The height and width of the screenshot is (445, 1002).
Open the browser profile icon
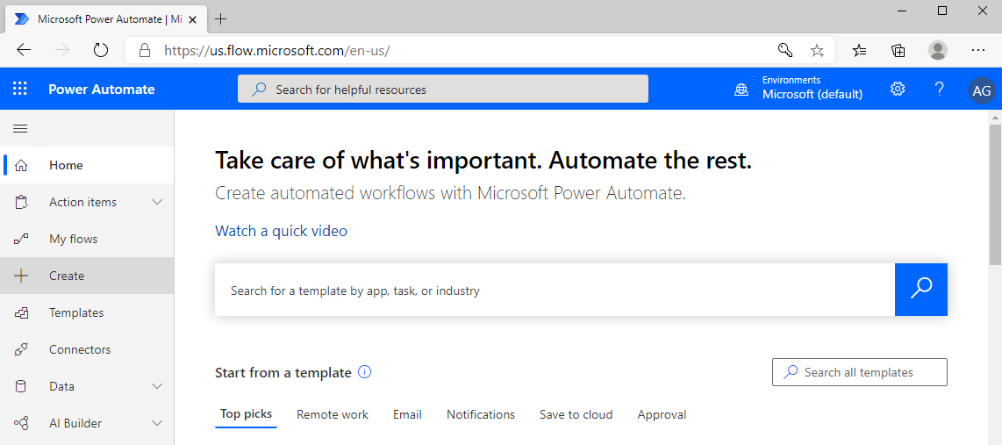coord(937,50)
